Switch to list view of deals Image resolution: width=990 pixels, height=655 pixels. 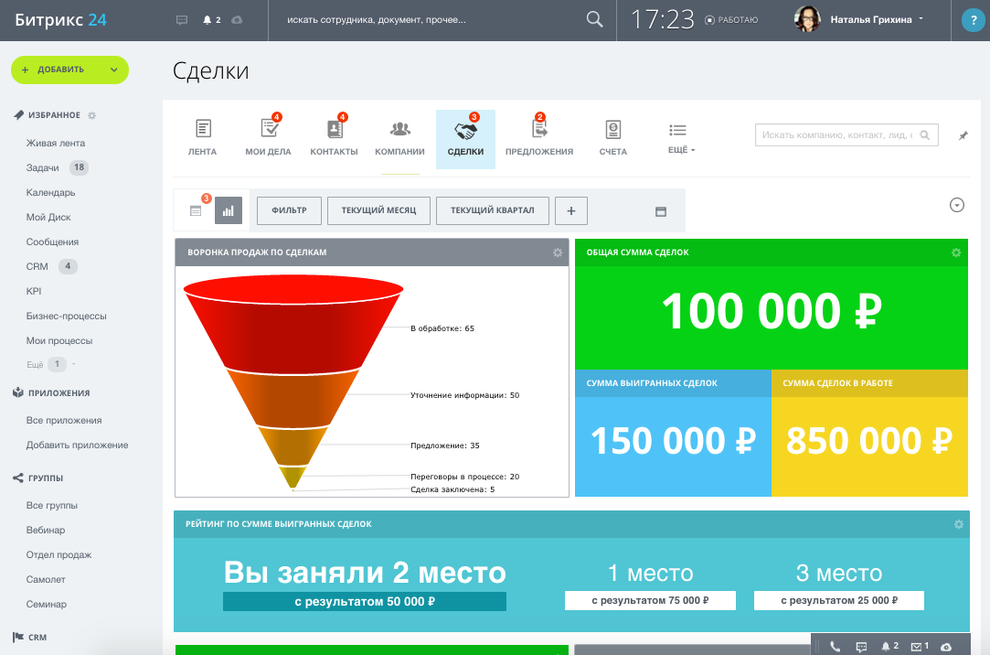[x=196, y=210]
